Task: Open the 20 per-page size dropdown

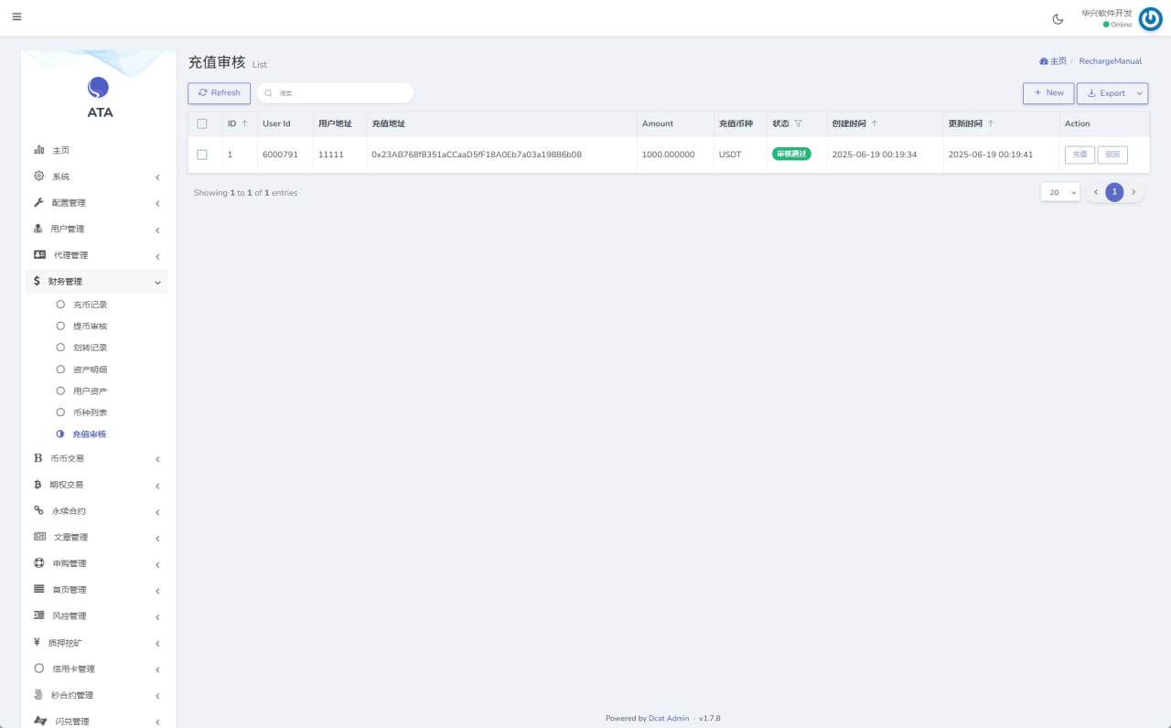Action: coord(1060,192)
